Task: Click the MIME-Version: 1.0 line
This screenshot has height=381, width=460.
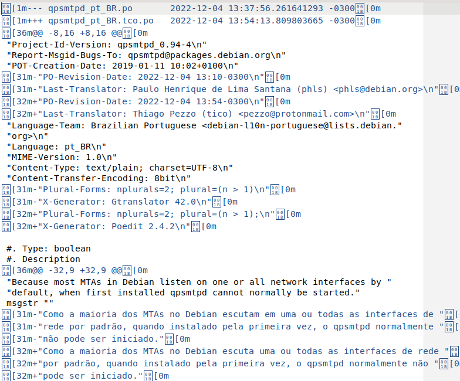Action: click(62, 157)
